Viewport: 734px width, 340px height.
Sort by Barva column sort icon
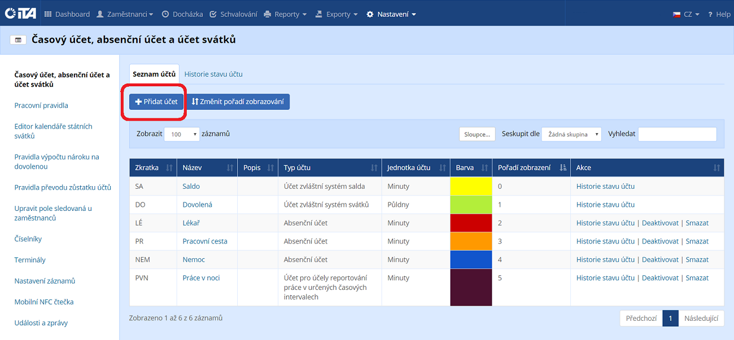point(484,168)
